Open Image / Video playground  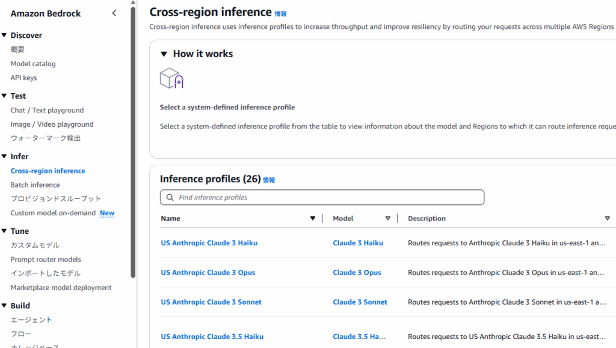(52, 124)
